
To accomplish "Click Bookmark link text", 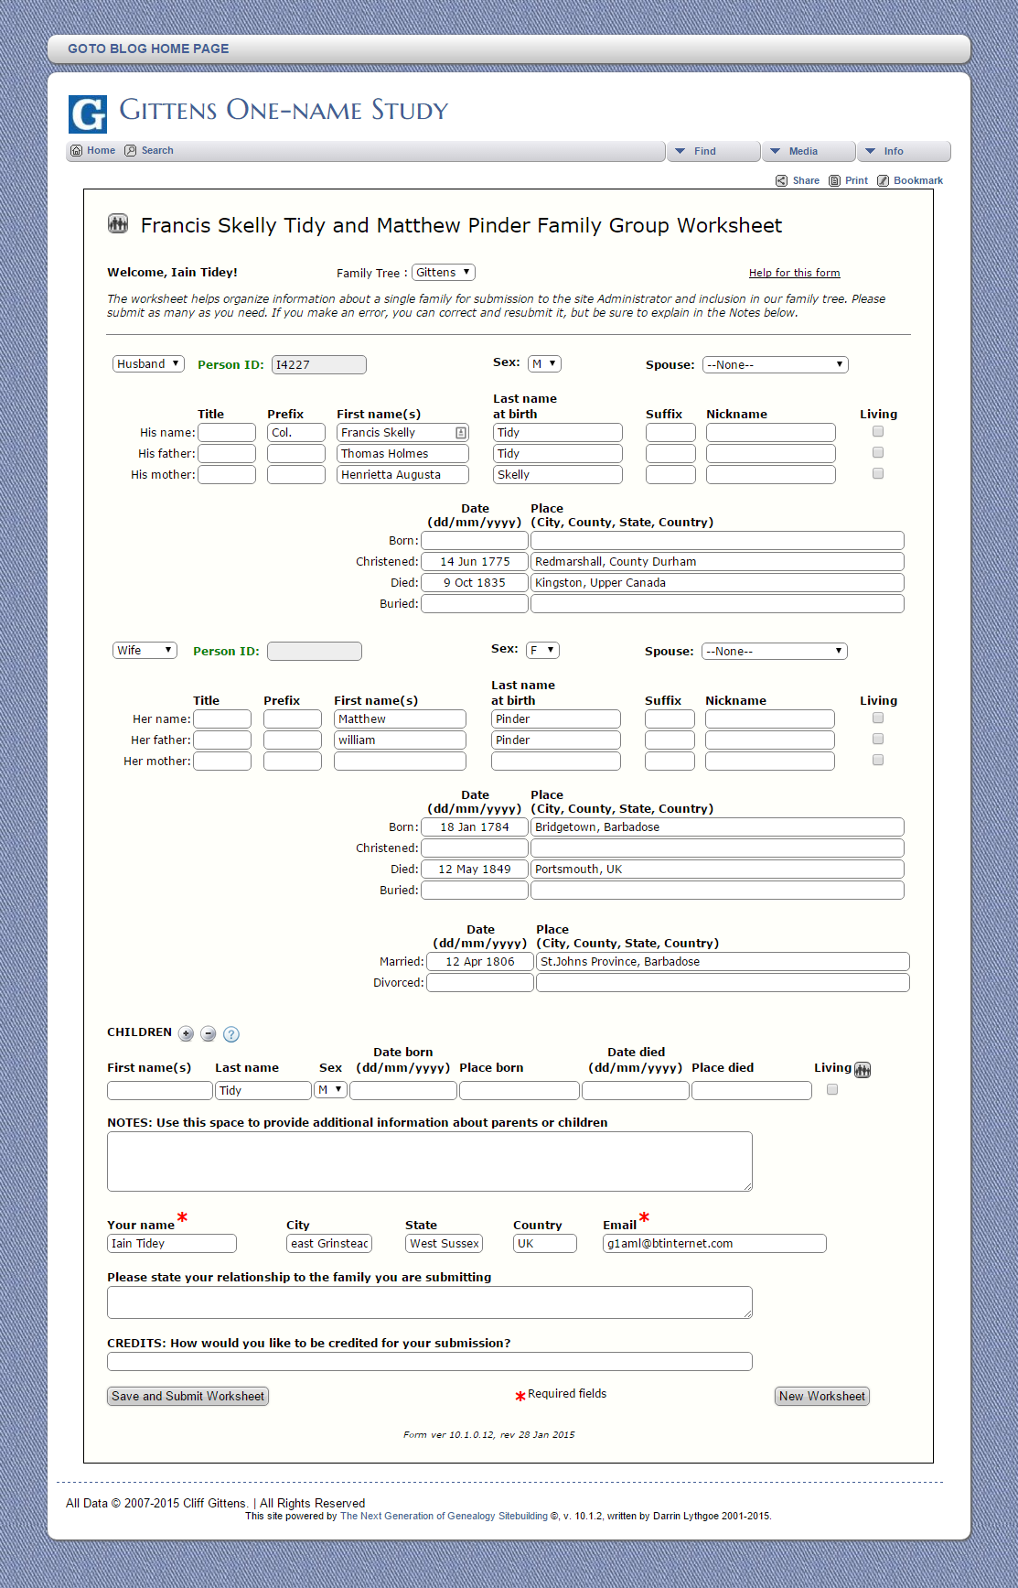I will tap(918, 181).
